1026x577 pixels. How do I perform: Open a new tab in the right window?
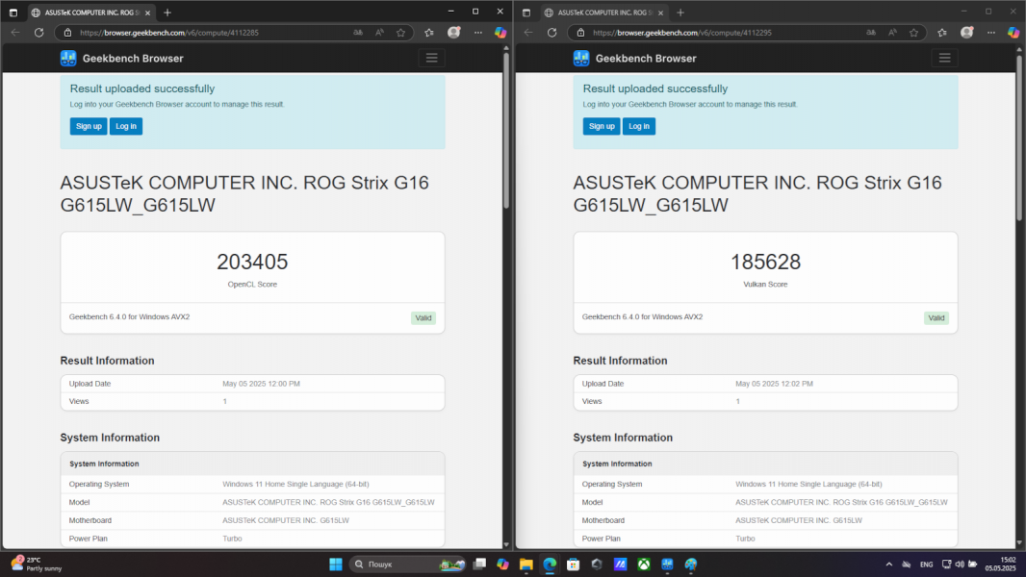680,13
